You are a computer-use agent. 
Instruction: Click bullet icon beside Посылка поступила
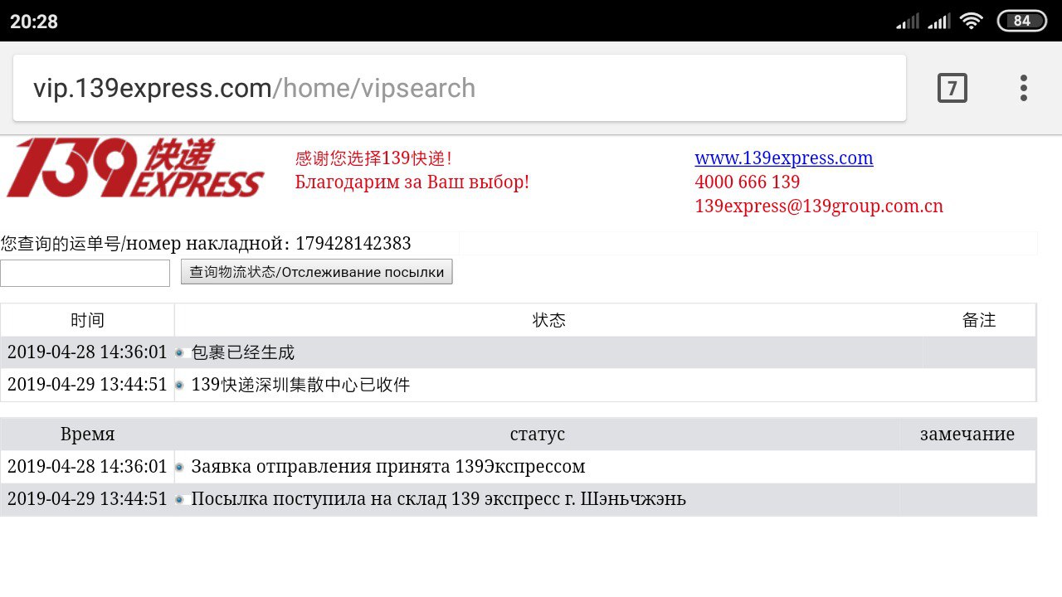pos(179,500)
